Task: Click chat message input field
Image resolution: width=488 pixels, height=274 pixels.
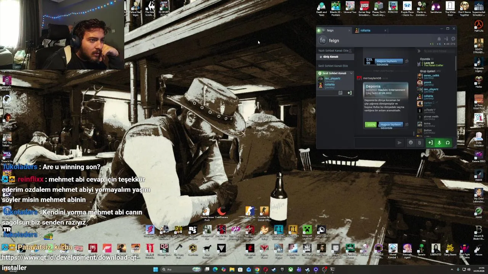Action: [376, 143]
